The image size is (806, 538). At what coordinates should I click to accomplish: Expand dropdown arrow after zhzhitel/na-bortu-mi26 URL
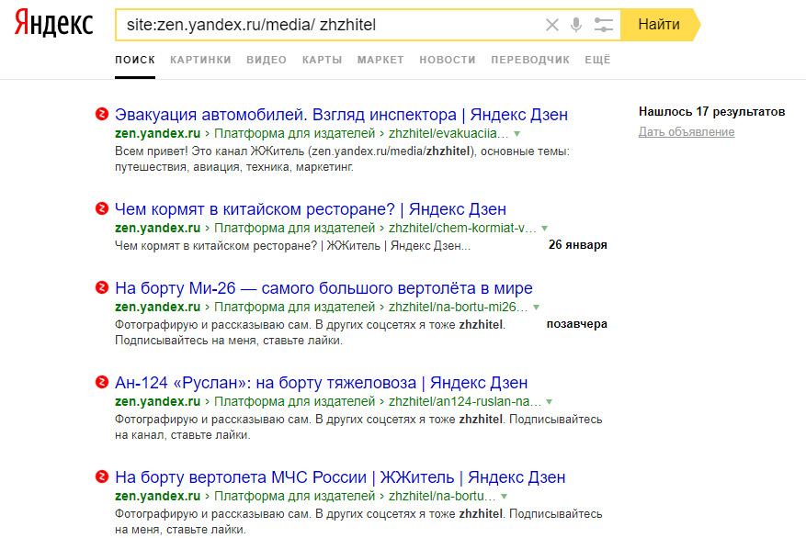click(536, 308)
